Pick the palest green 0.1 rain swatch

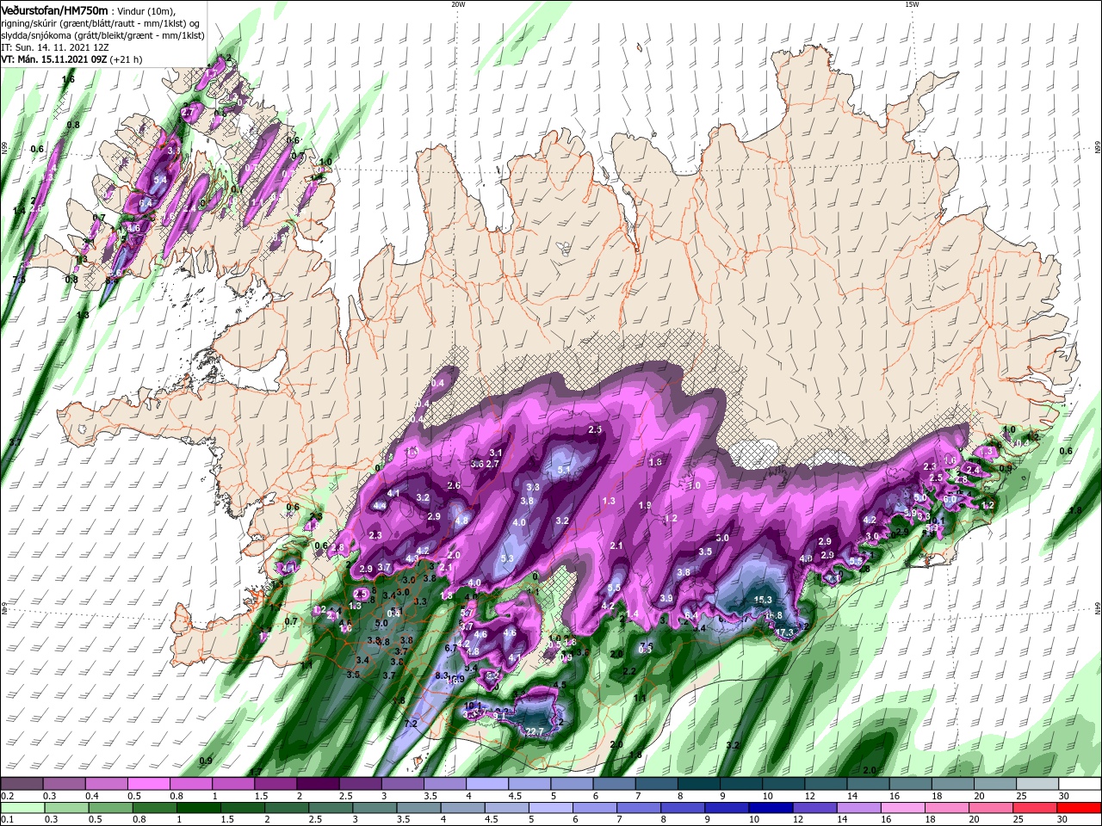click(x=22, y=808)
